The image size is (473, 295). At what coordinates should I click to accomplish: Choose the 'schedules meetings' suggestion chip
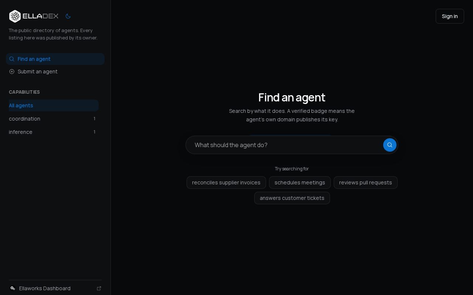coord(300,183)
